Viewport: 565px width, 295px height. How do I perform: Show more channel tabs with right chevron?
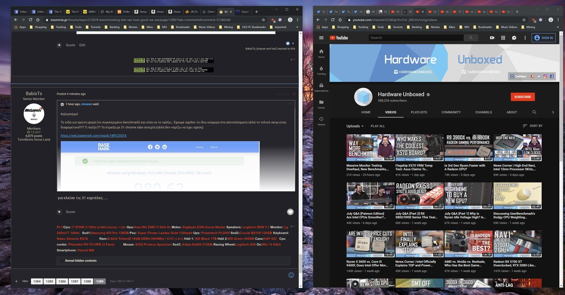(553, 112)
